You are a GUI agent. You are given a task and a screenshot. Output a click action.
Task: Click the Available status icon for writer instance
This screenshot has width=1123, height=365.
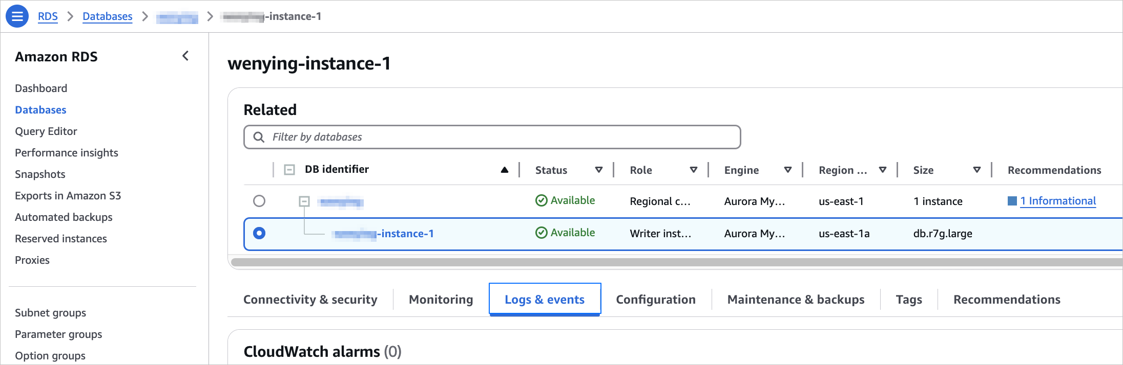pyautogui.click(x=541, y=233)
